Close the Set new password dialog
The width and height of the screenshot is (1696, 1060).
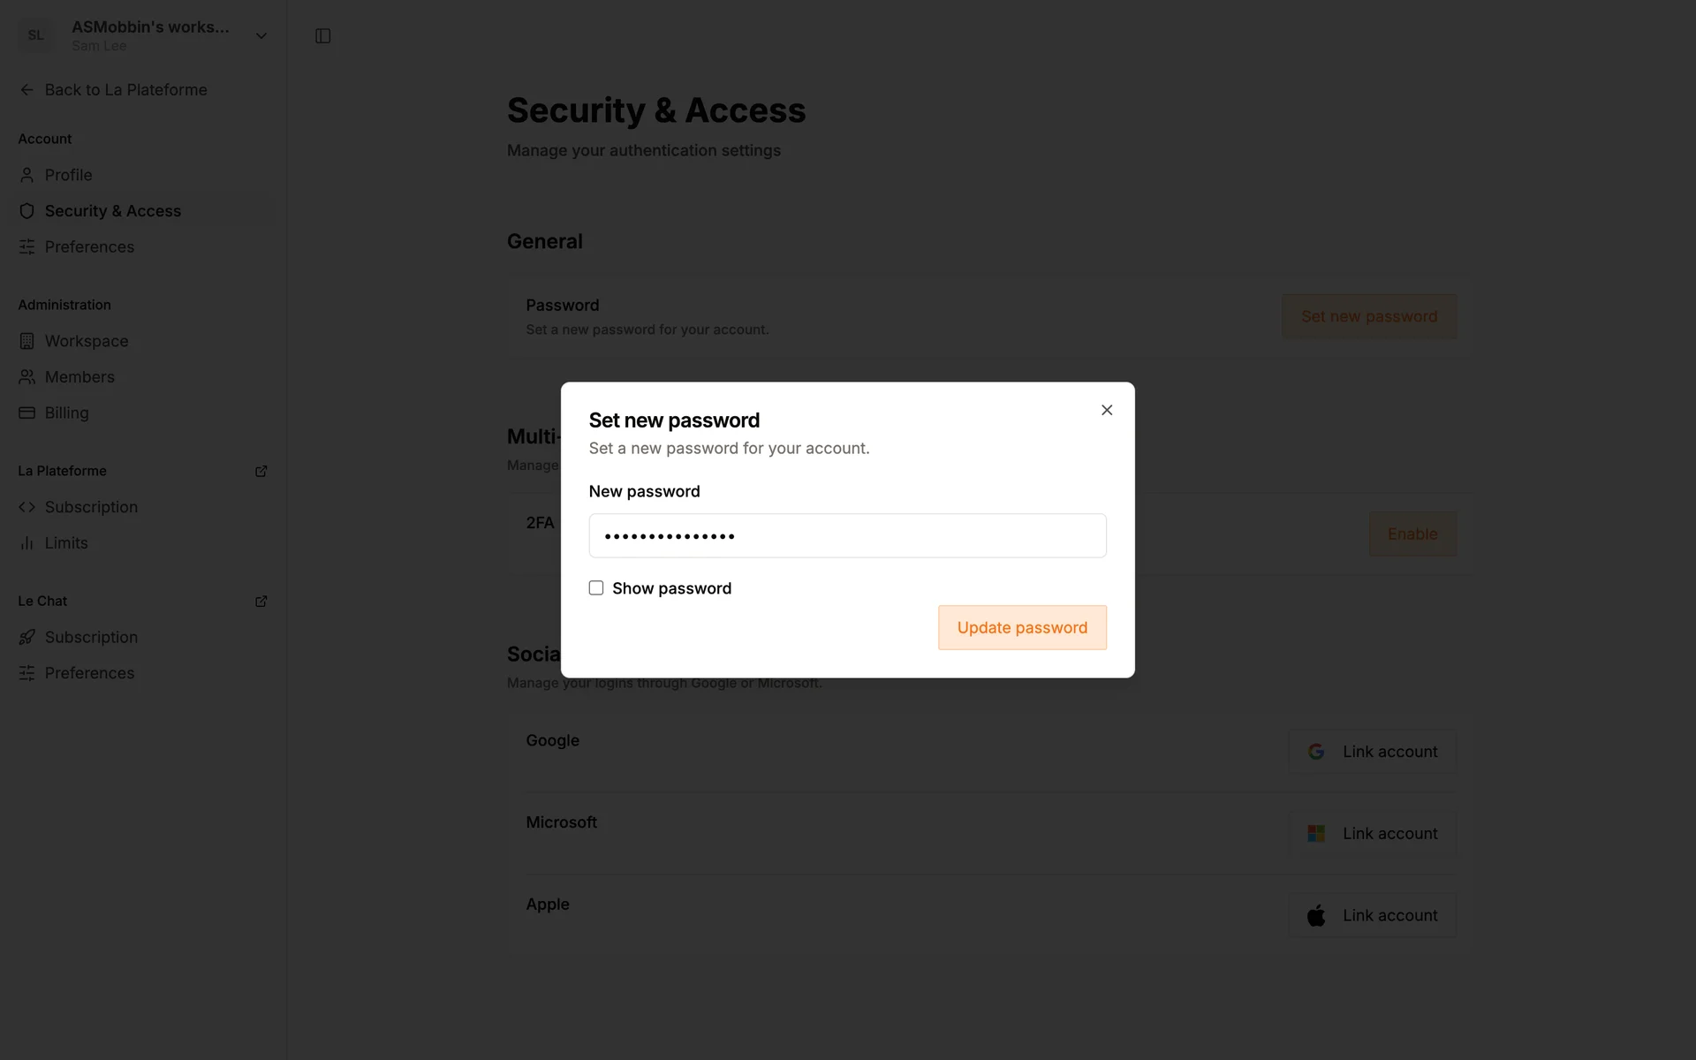[1107, 410]
